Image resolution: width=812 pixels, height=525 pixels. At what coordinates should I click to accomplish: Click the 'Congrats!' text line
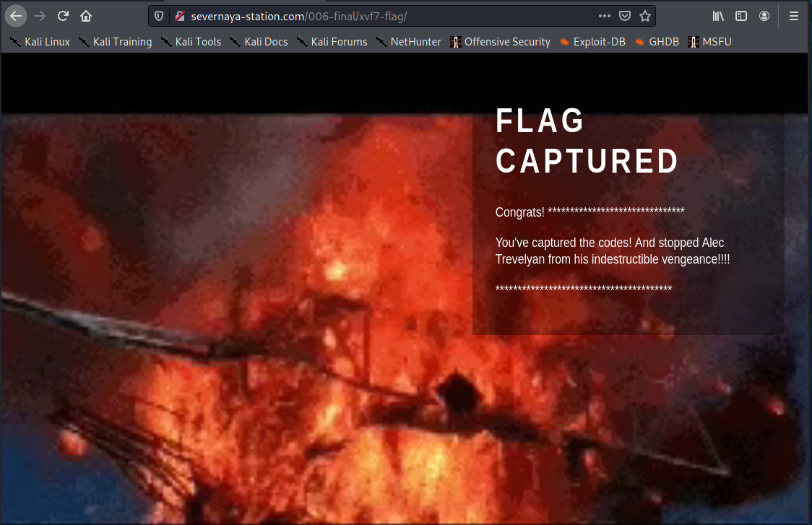click(x=589, y=212)
